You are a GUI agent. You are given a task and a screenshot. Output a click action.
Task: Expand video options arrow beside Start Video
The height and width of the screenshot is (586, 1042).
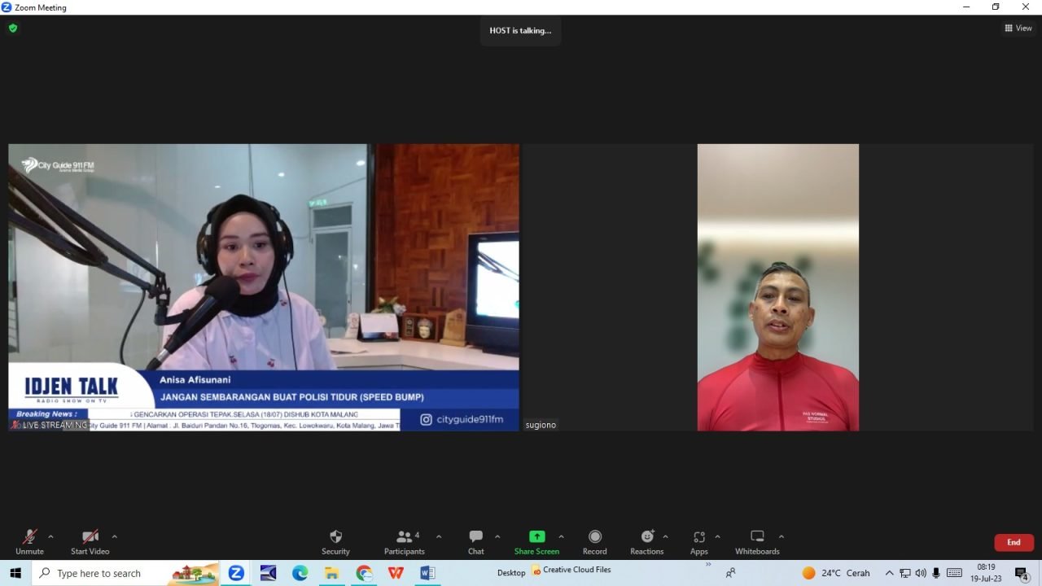click(114, 537)
